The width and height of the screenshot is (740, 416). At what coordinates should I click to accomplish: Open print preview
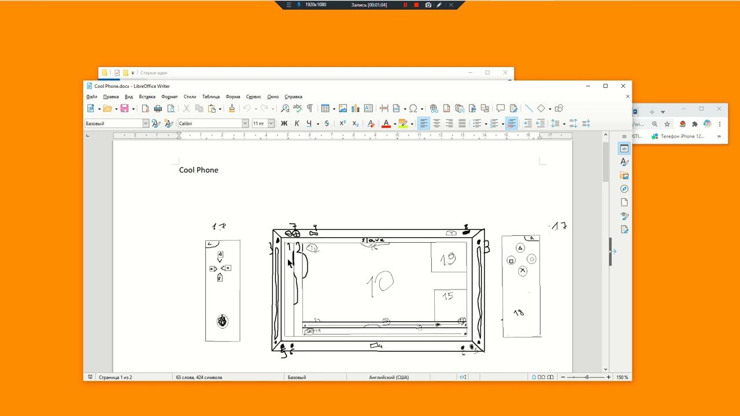click(171, 109)
